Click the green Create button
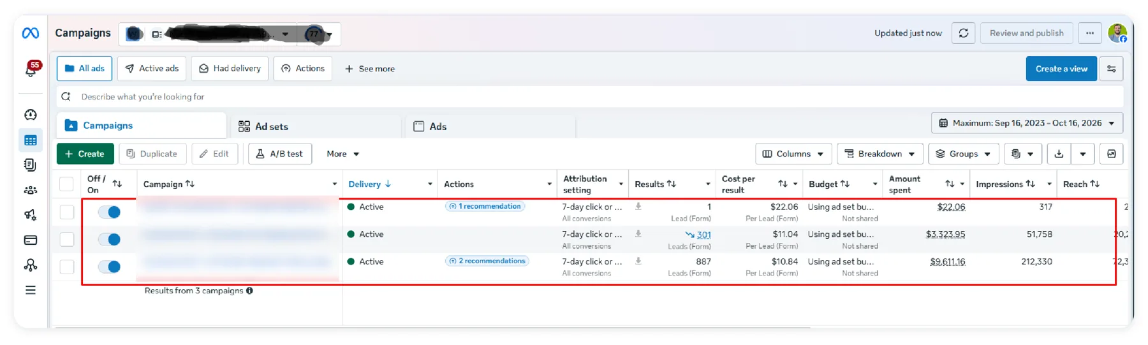Screen dimensions: 1148x345 pyautogui.click(x=85, y=154)
